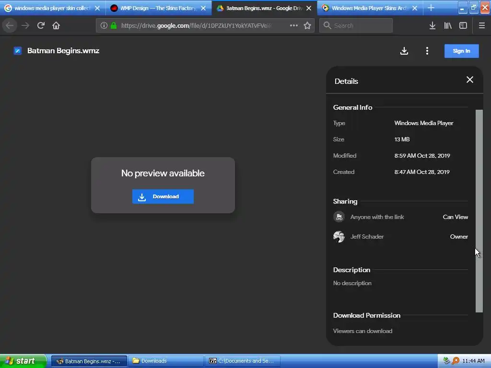The image size is (491, 368).
Task: Click the No description text
Action: click(x=352, y=283)
